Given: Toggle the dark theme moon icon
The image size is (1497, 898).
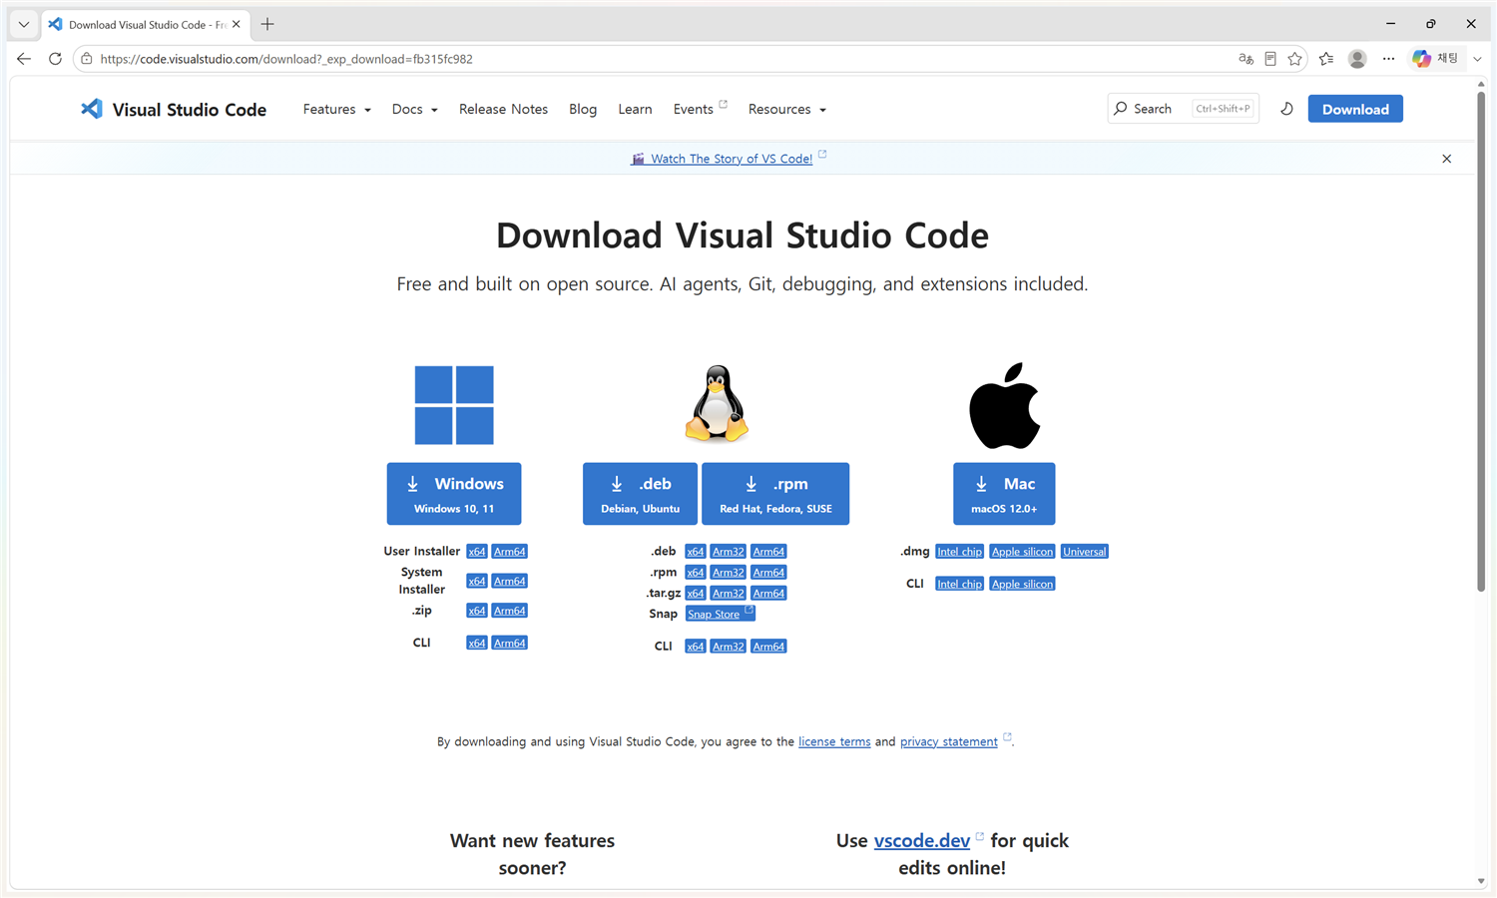Looking at the screenshot, I should point(1286,109).
